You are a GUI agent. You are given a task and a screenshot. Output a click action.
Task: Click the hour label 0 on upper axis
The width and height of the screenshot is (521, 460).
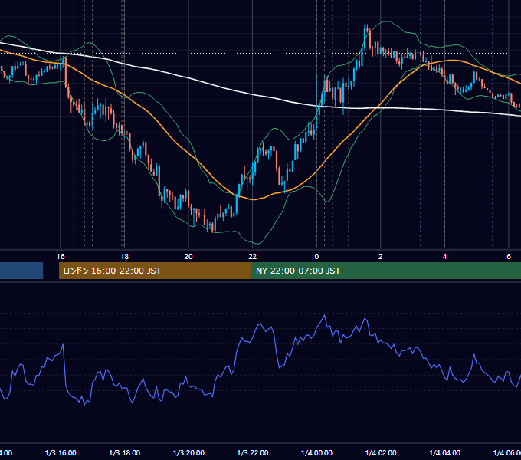pos(316,257)
